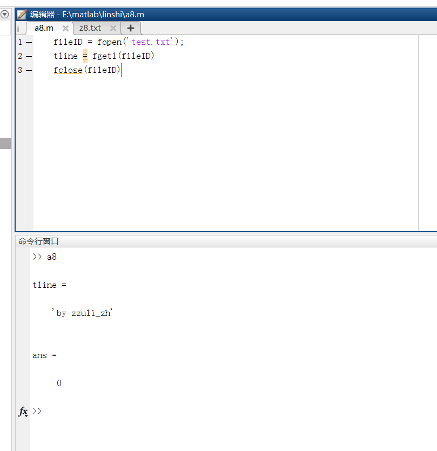The height and width of the screenshot is (451, 437).
Task: Click the 'ans =' output text
Action: click(45, 355)
